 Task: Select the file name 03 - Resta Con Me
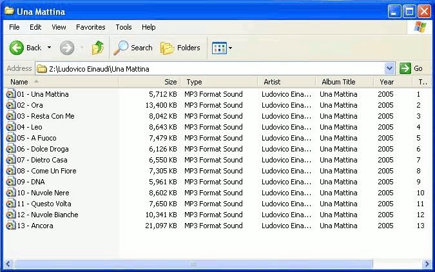coord(46,116)
